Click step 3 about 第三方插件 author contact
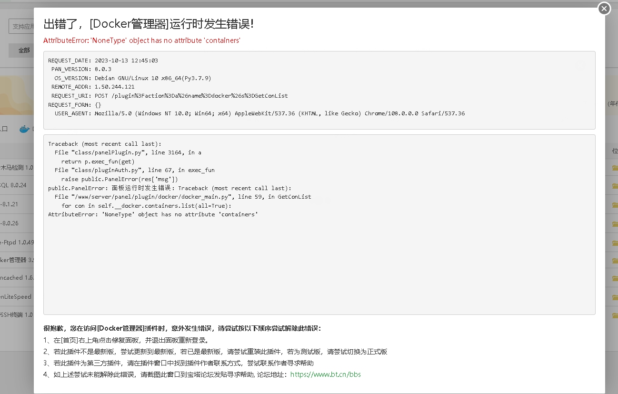618x394 pixels. [179, 363]
